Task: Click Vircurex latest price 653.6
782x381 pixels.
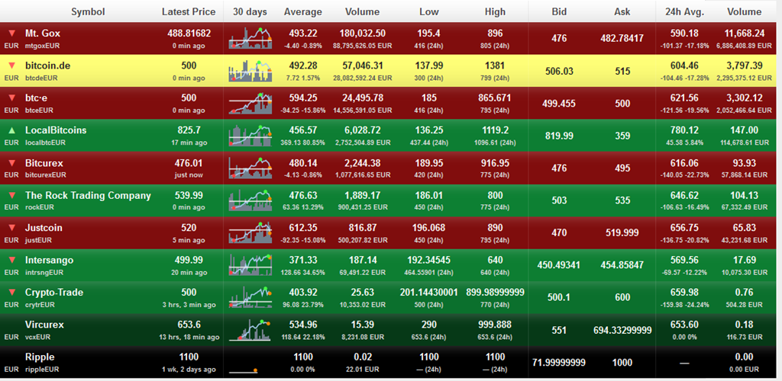Action: point(189,325)
